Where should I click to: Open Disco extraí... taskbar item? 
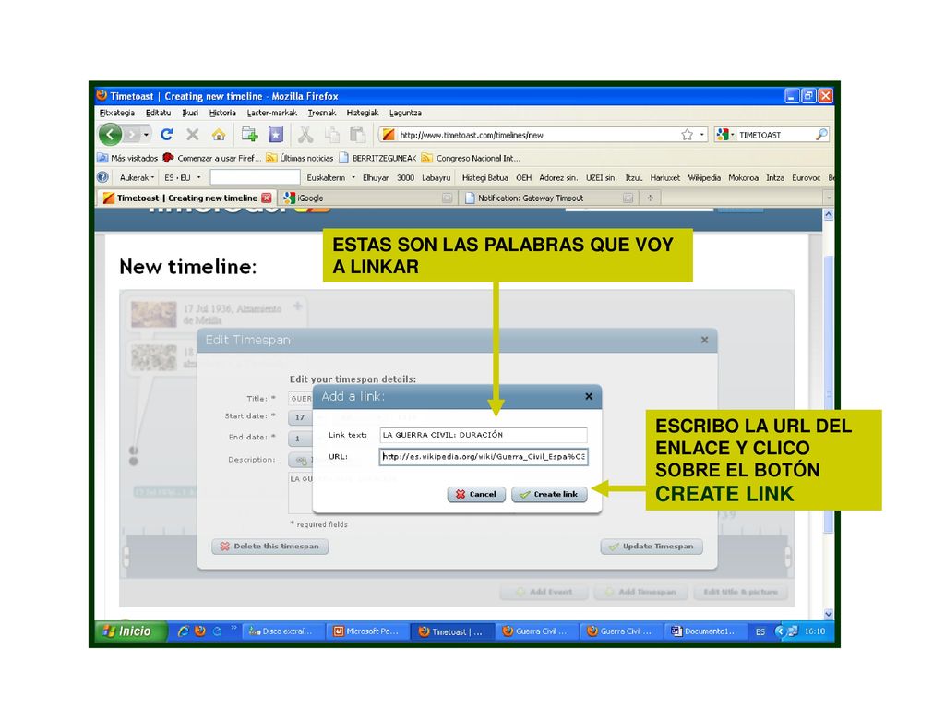pyautogui.click(x=283, y=631)
